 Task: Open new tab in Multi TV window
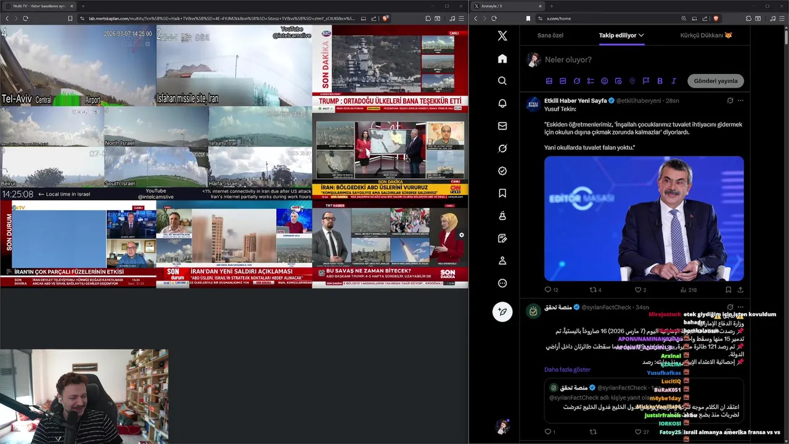84,6
